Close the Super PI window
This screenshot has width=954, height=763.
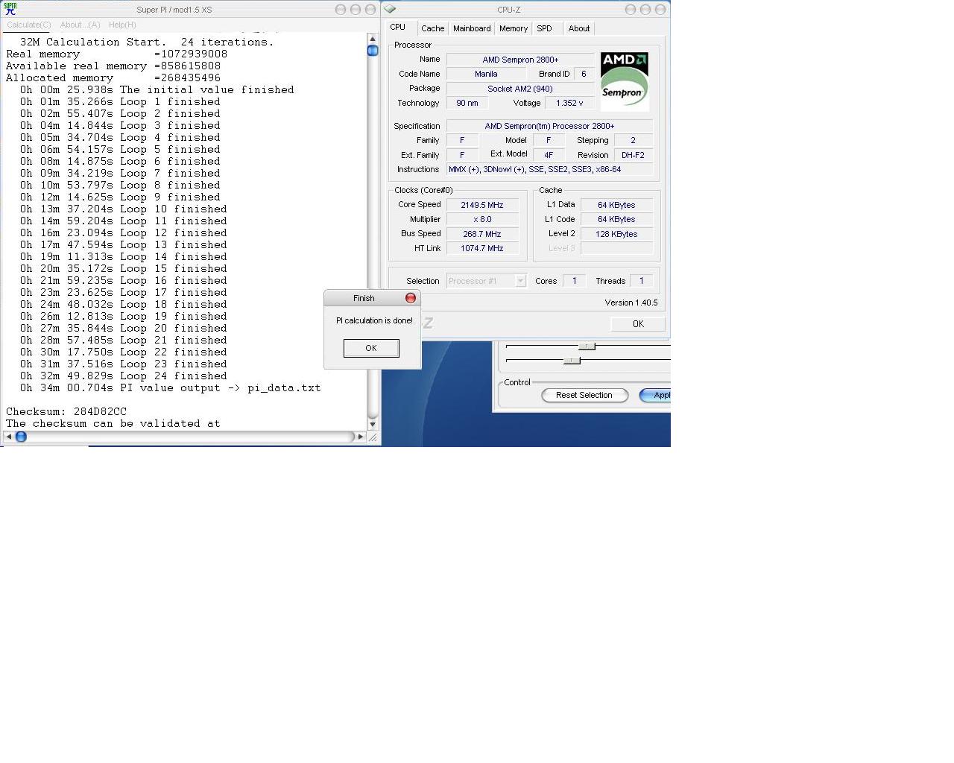coord(370,10)
